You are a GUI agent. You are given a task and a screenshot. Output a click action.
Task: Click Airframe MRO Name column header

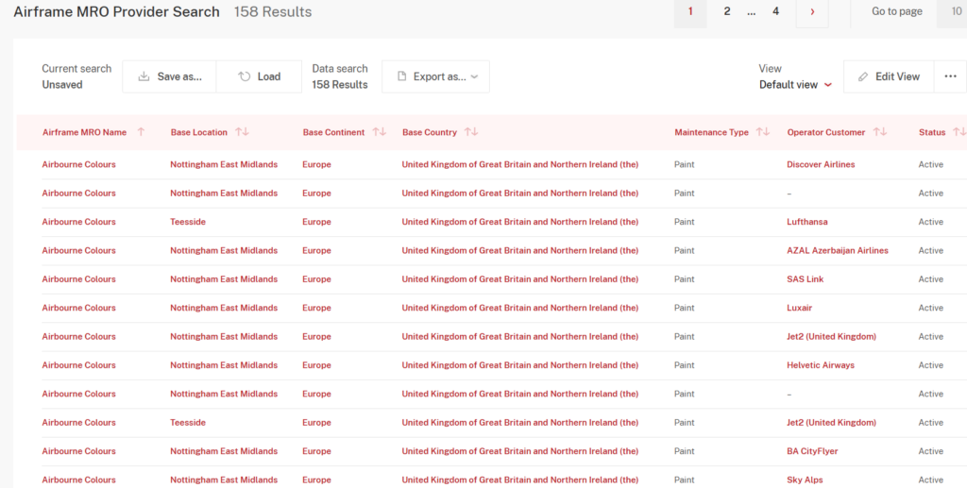[84, 132]
